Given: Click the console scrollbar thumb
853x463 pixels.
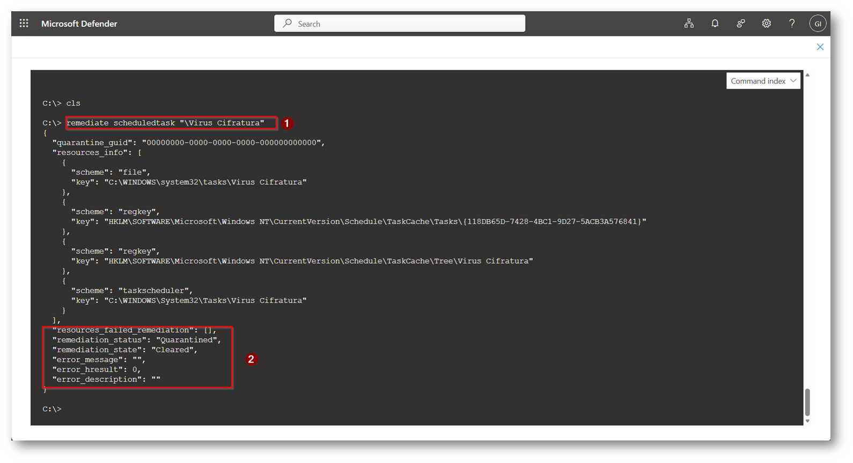Looking at the screenshot, I should 807,402.
